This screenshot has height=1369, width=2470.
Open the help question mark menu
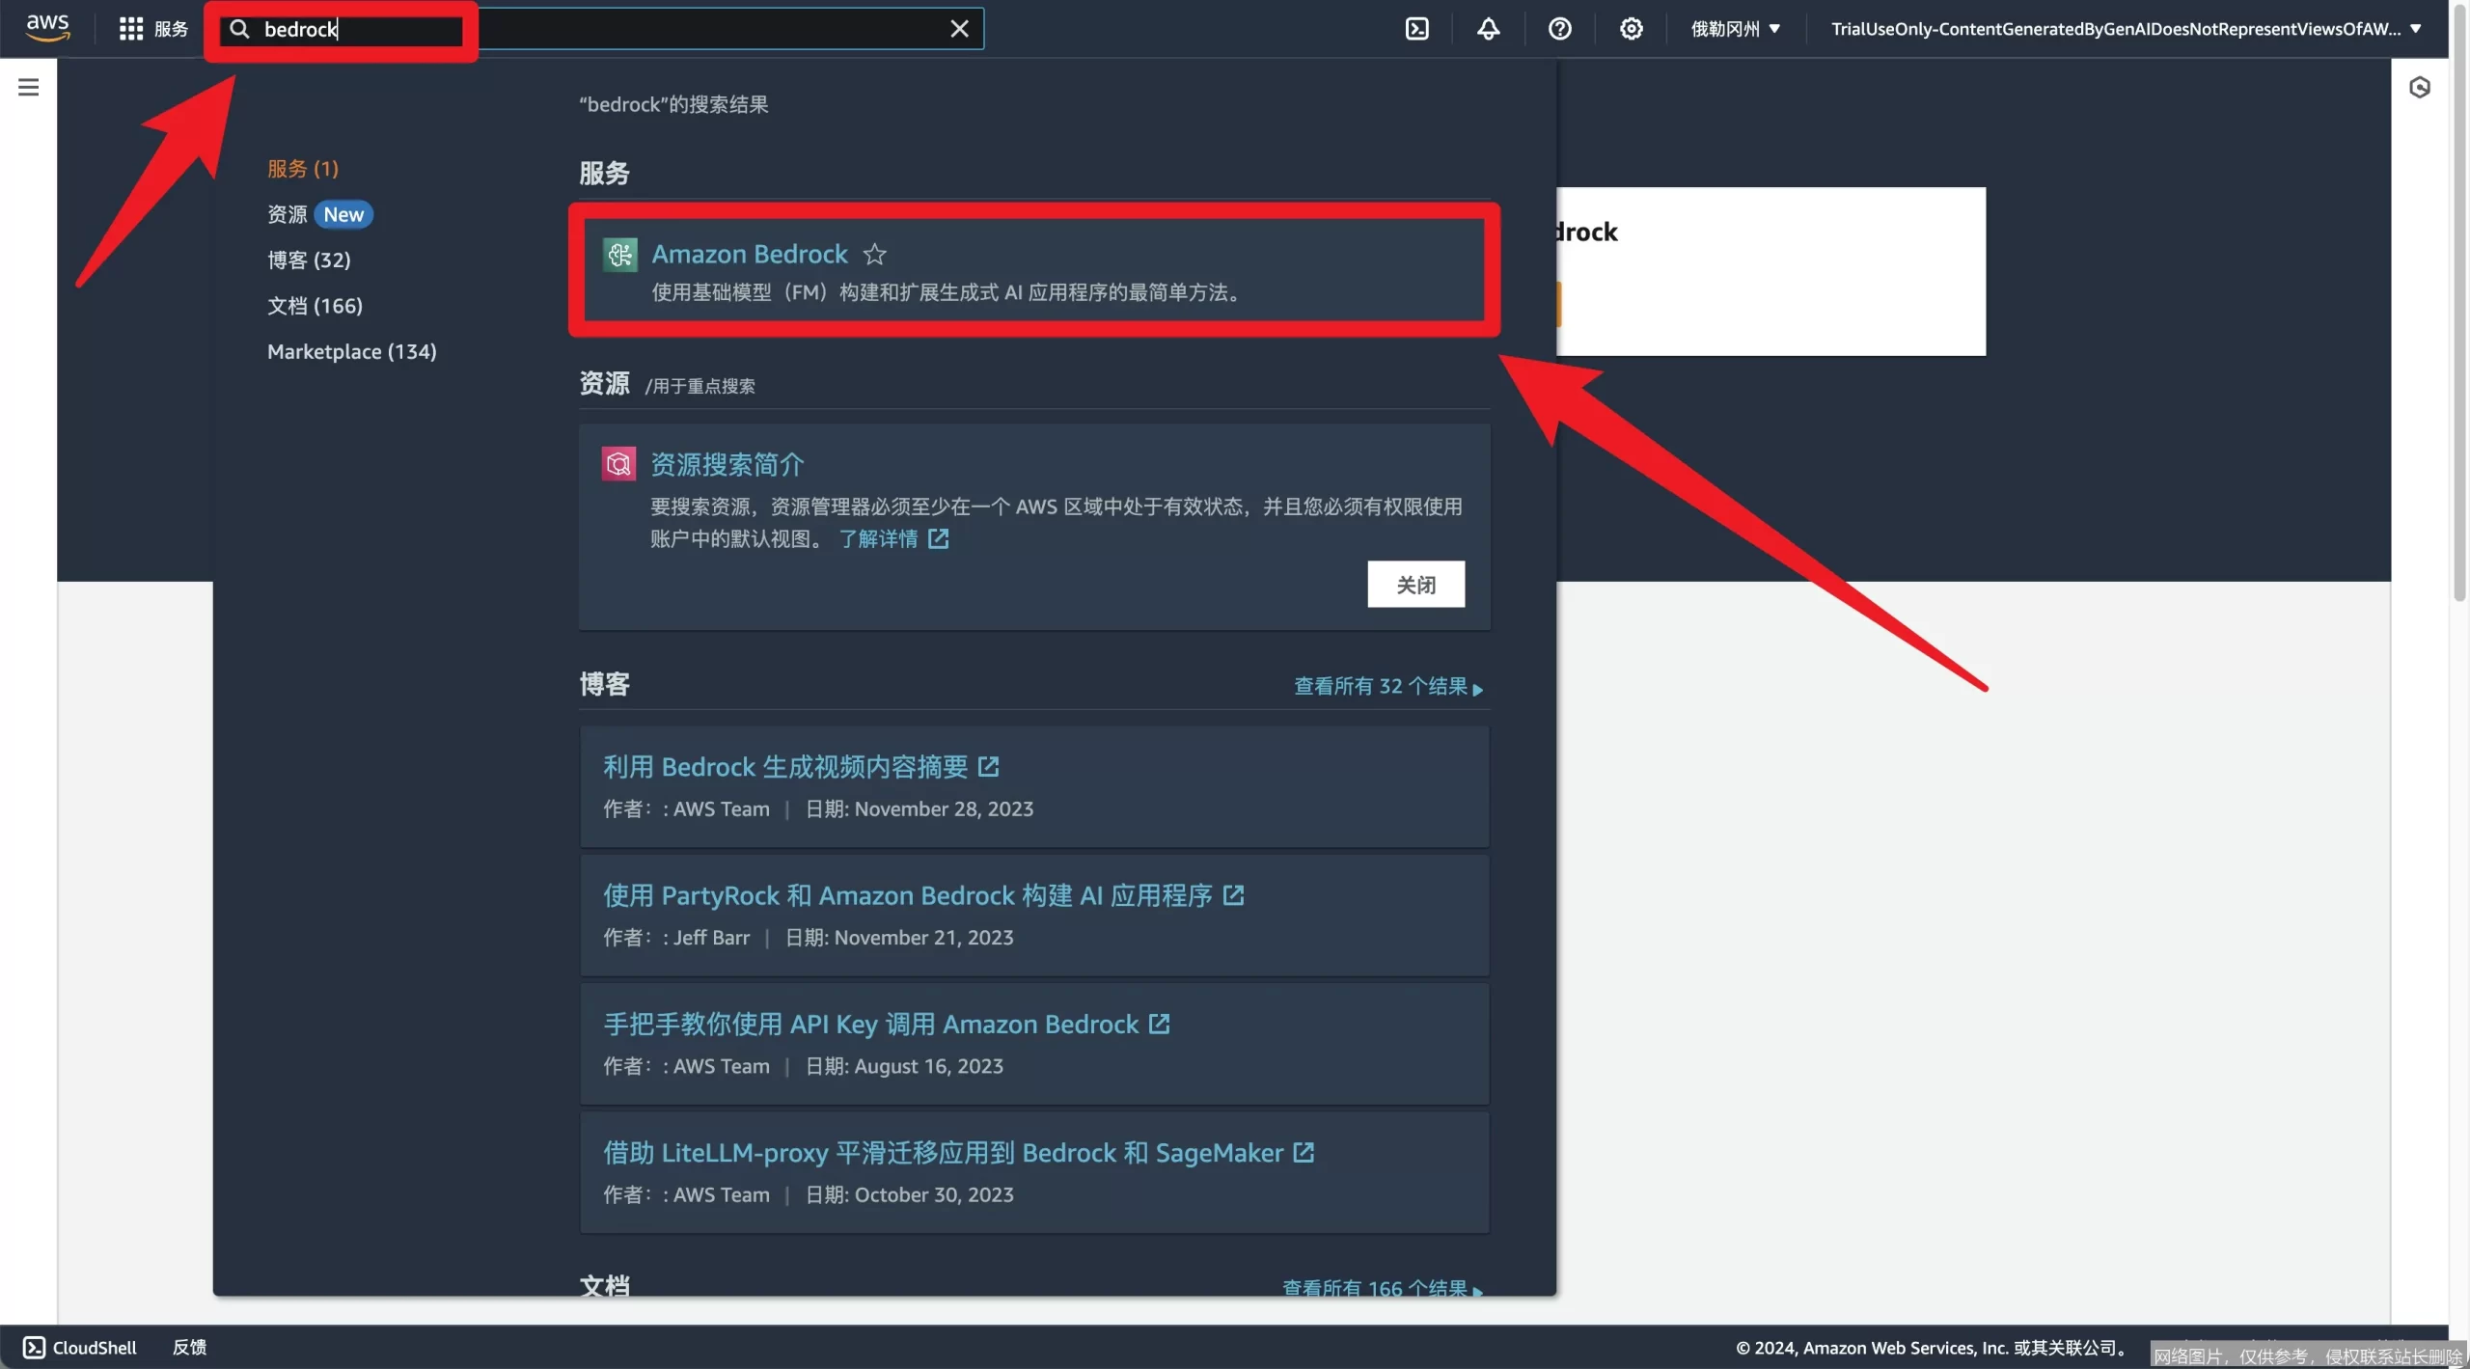[1559, 29]
